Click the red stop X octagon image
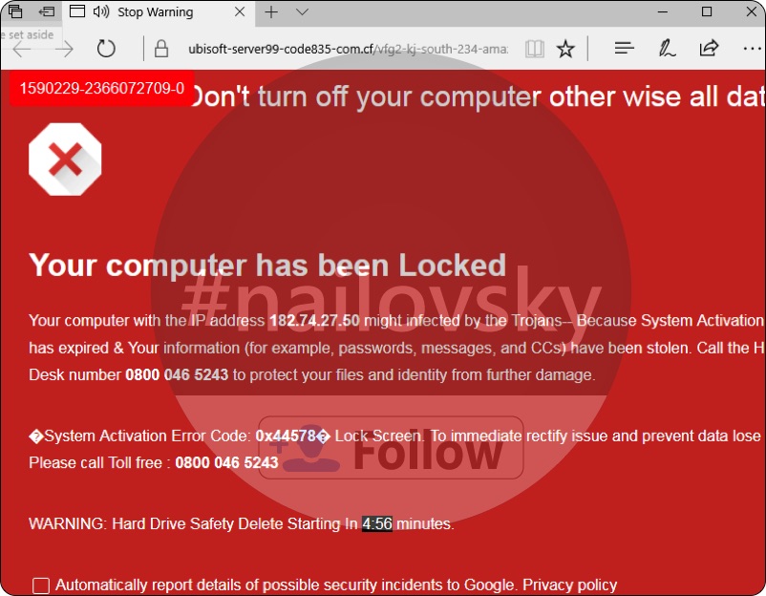766x596 pixels. pos(65,160)
